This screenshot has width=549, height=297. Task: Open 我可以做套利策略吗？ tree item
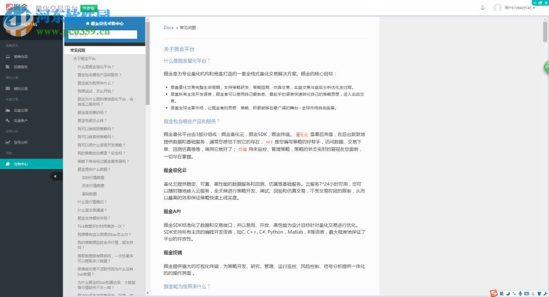tap(96, 137)
